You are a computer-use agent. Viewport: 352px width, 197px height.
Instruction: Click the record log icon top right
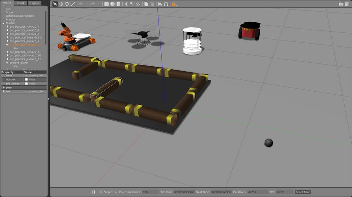(x=347, y=4)
